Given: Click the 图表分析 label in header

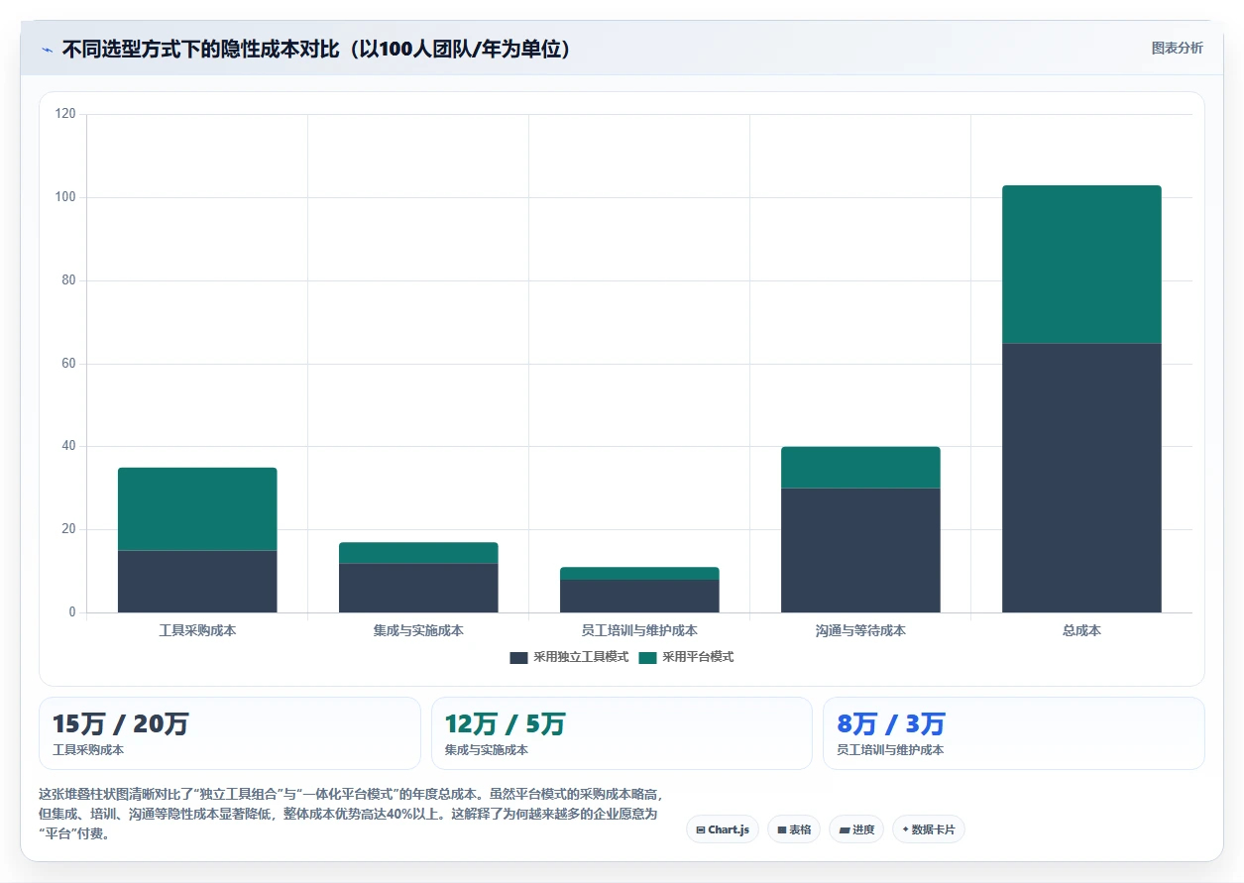Looking at the screenshot, I should 1177,48.
